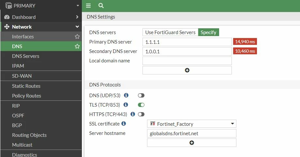Image resolution: width=300 pixels, height=157 pixels.
Task: Show info for DNS (UDP/53)
Action: click(x=126, y=95)
